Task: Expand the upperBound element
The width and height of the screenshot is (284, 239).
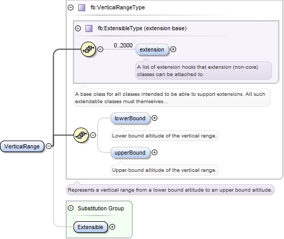Action: click(x=154, y=153)
